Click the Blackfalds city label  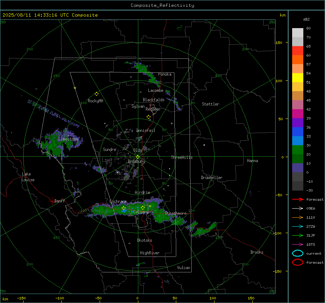[x=153, y=100]
